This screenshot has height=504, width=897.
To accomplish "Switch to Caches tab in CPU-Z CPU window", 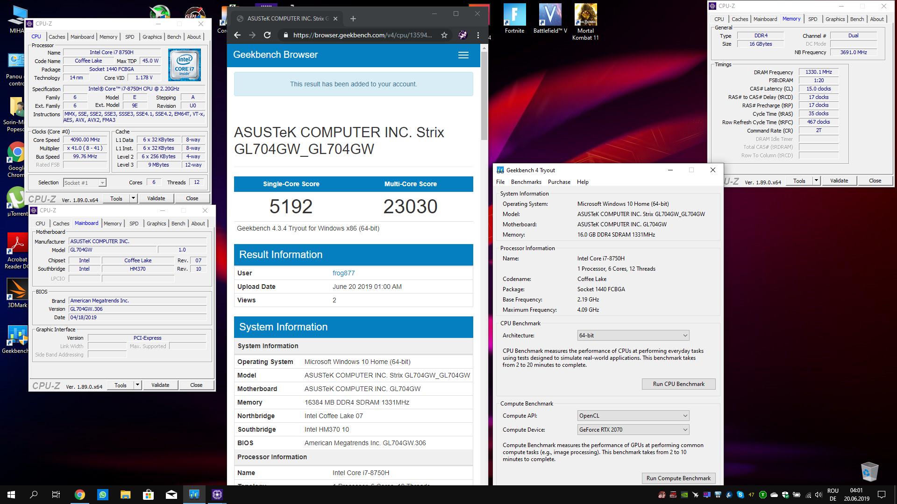I will click(57, 37).
